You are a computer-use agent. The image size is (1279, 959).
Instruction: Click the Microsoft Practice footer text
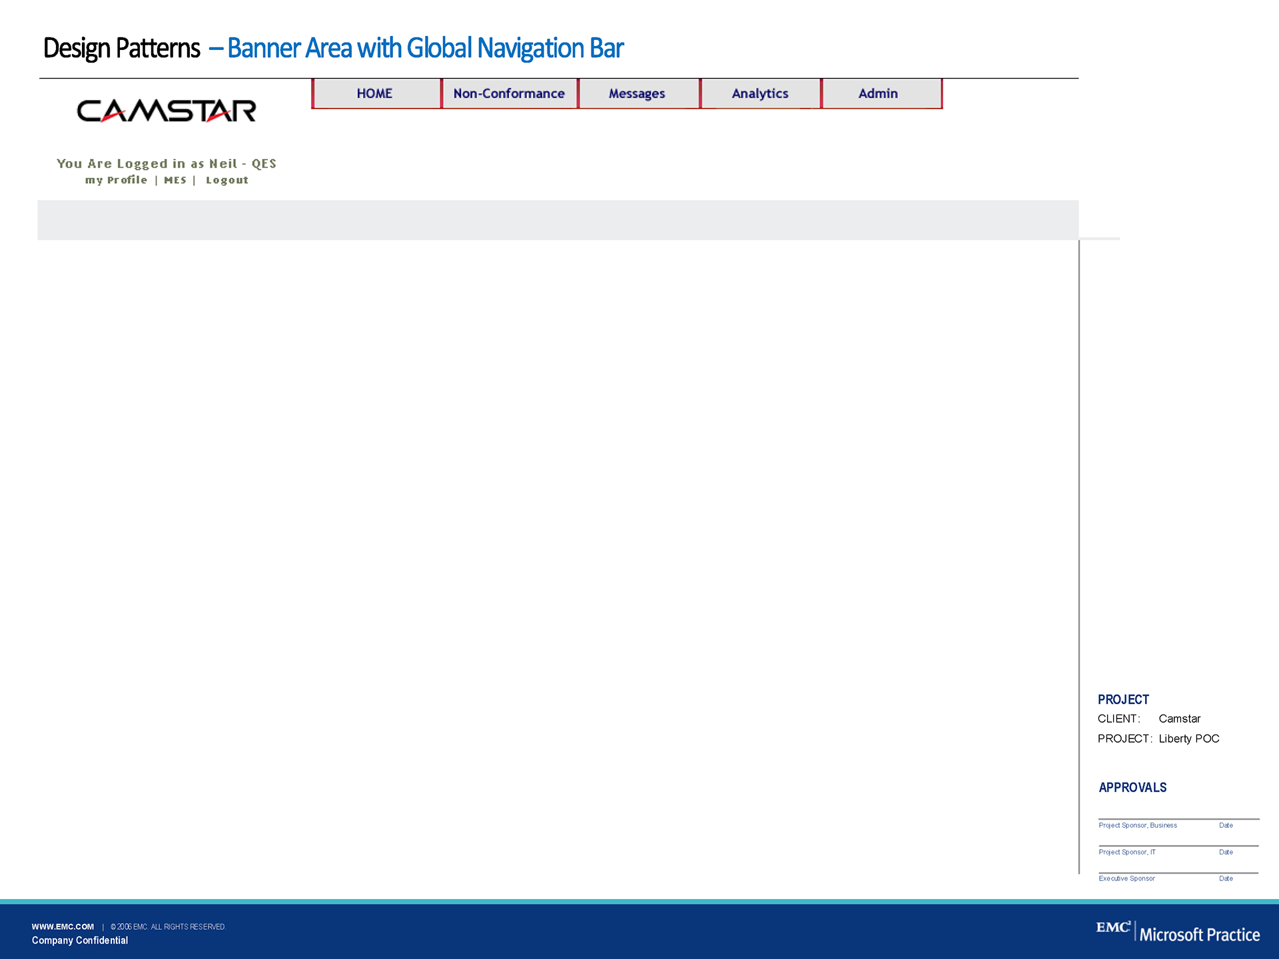pyautogui.click(x=1200, y=935)
